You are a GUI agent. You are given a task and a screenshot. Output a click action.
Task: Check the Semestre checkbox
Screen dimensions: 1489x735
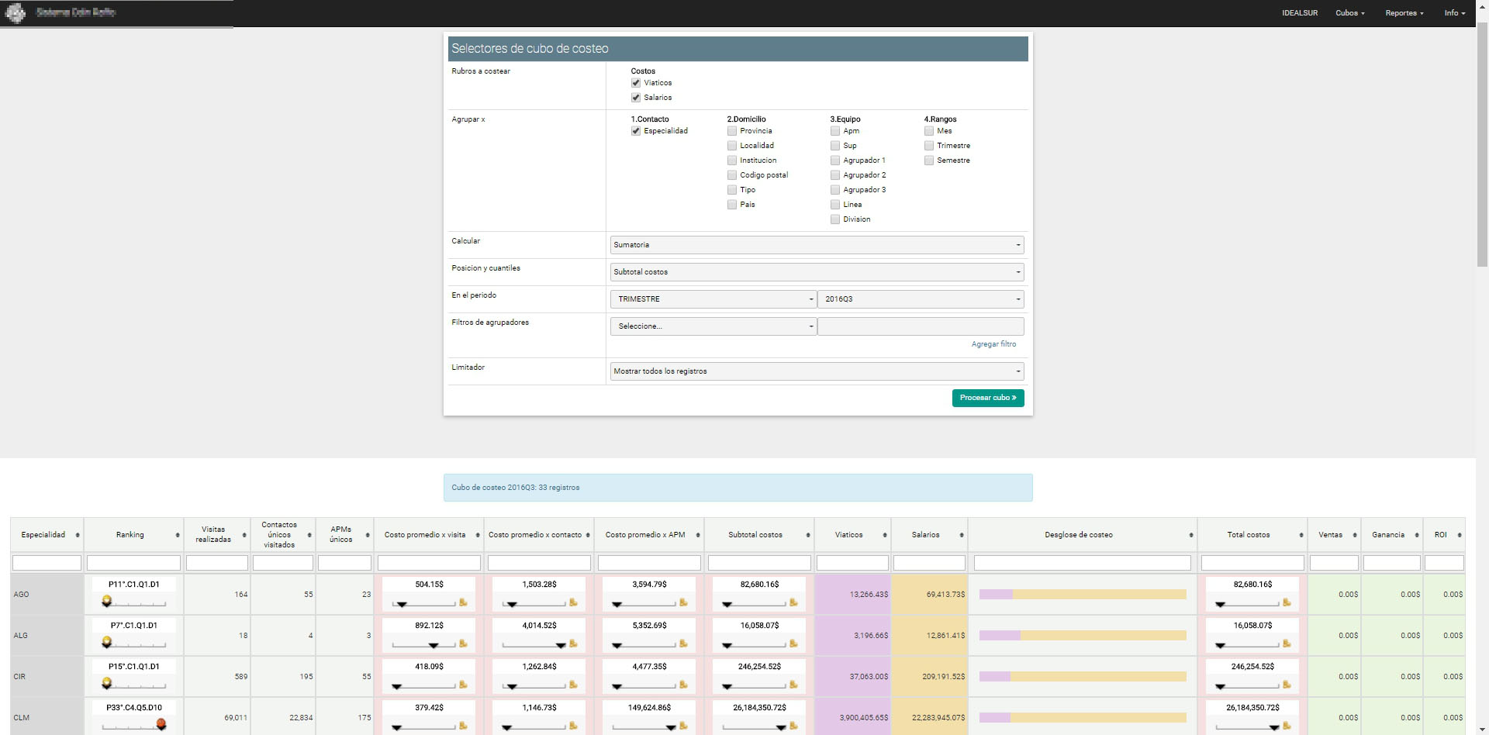(929, 160)
